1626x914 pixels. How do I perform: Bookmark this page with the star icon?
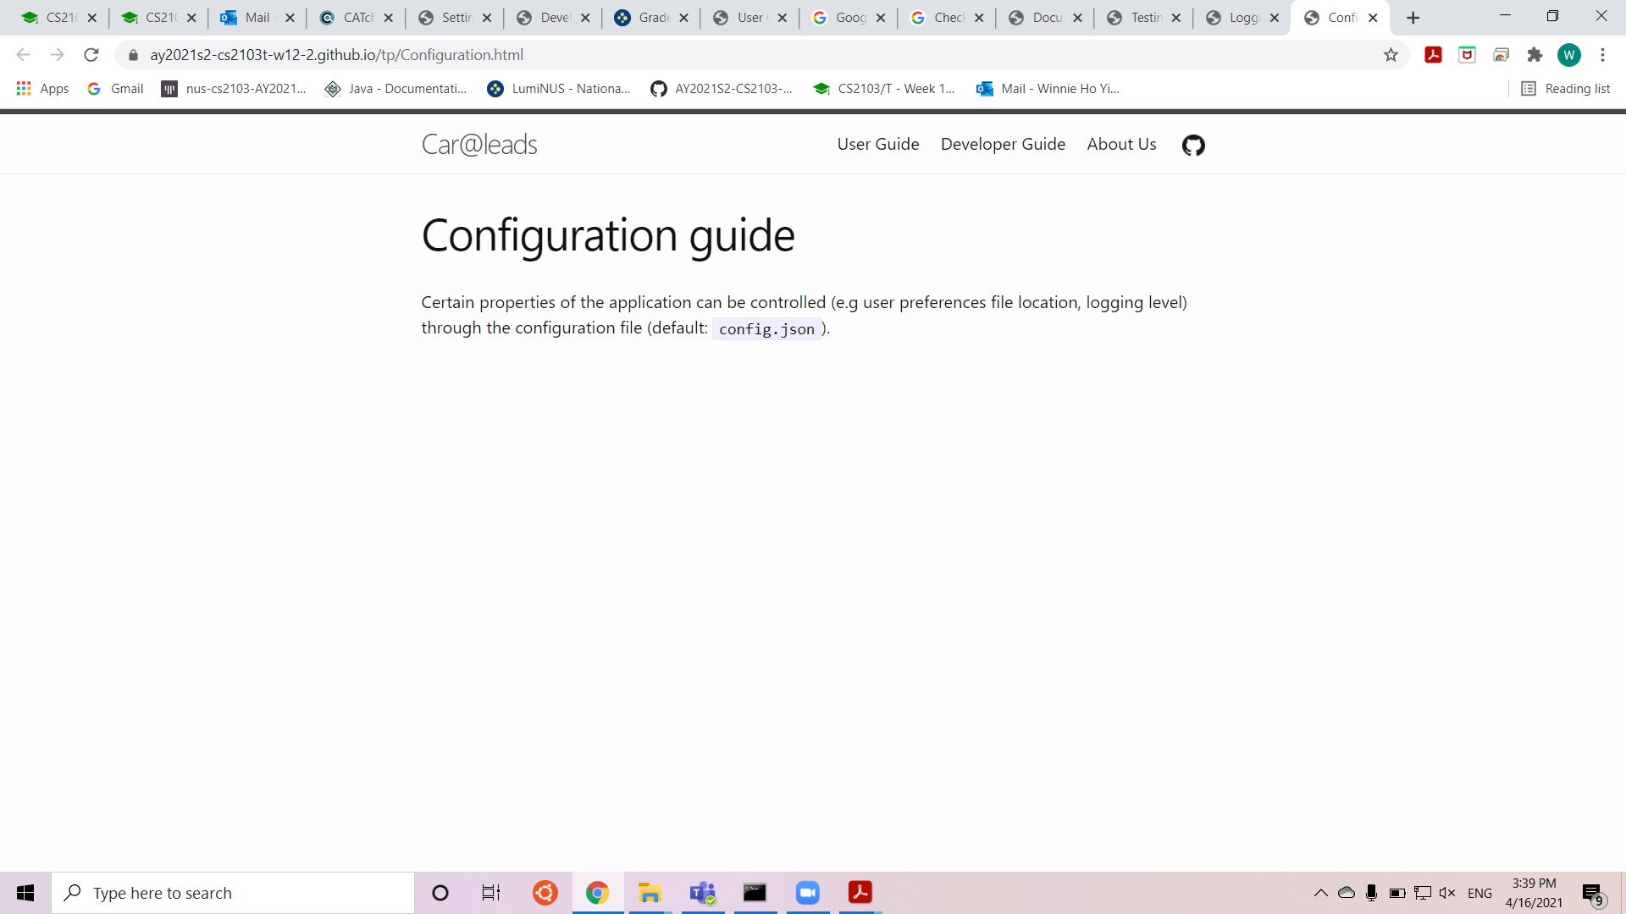click(1391, 55)
